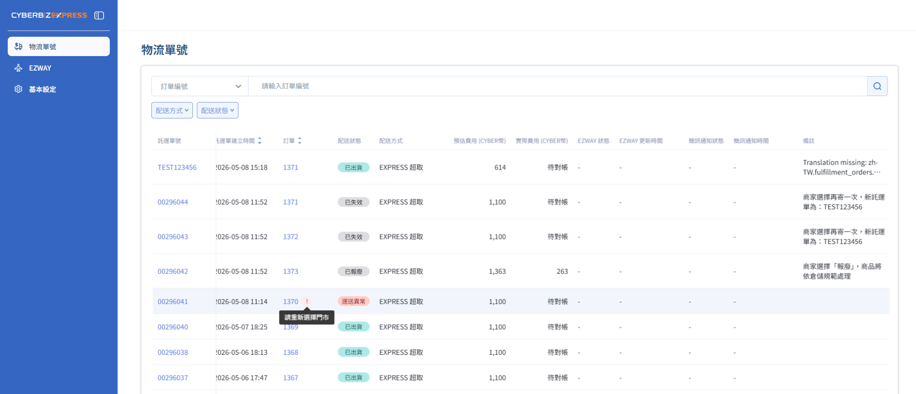Click the 實際費用 (CYBER幣) column header
Image resolution: width=916 pixels, height=394 pixels.
542,141
